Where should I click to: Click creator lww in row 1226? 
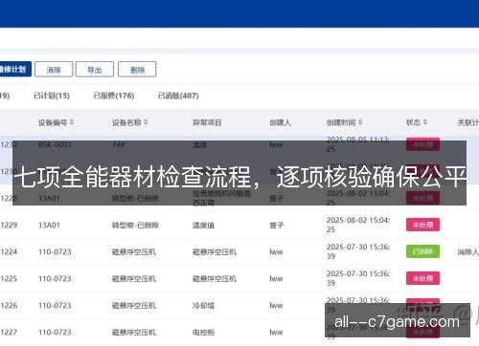[276, 306]
